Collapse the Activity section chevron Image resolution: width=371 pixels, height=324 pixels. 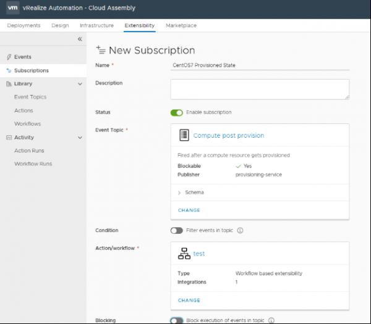(80, 138)
